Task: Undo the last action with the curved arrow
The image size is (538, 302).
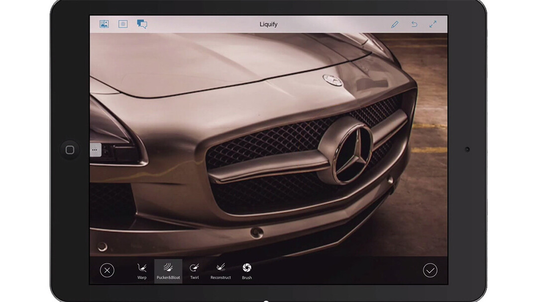Action: click(x=414, y=24)
